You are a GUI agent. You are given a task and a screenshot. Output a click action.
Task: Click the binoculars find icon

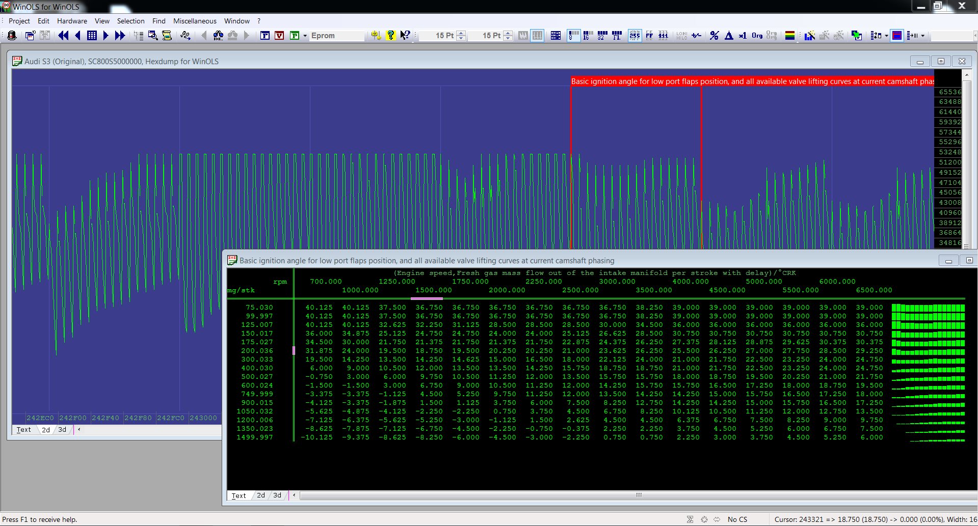[x=218, y=35]
